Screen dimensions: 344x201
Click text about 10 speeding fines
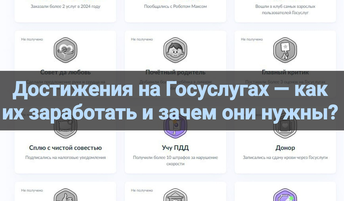[x=175, y=161]
